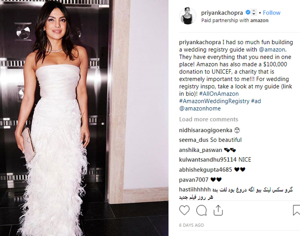Screen dimensions: 300x236
Task: Click the main photo of the white gown
Action: click(x=84, y=118)
